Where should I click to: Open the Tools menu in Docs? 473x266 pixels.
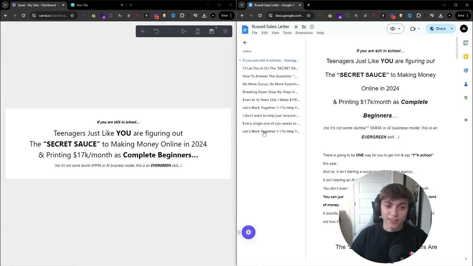(287, 33)
